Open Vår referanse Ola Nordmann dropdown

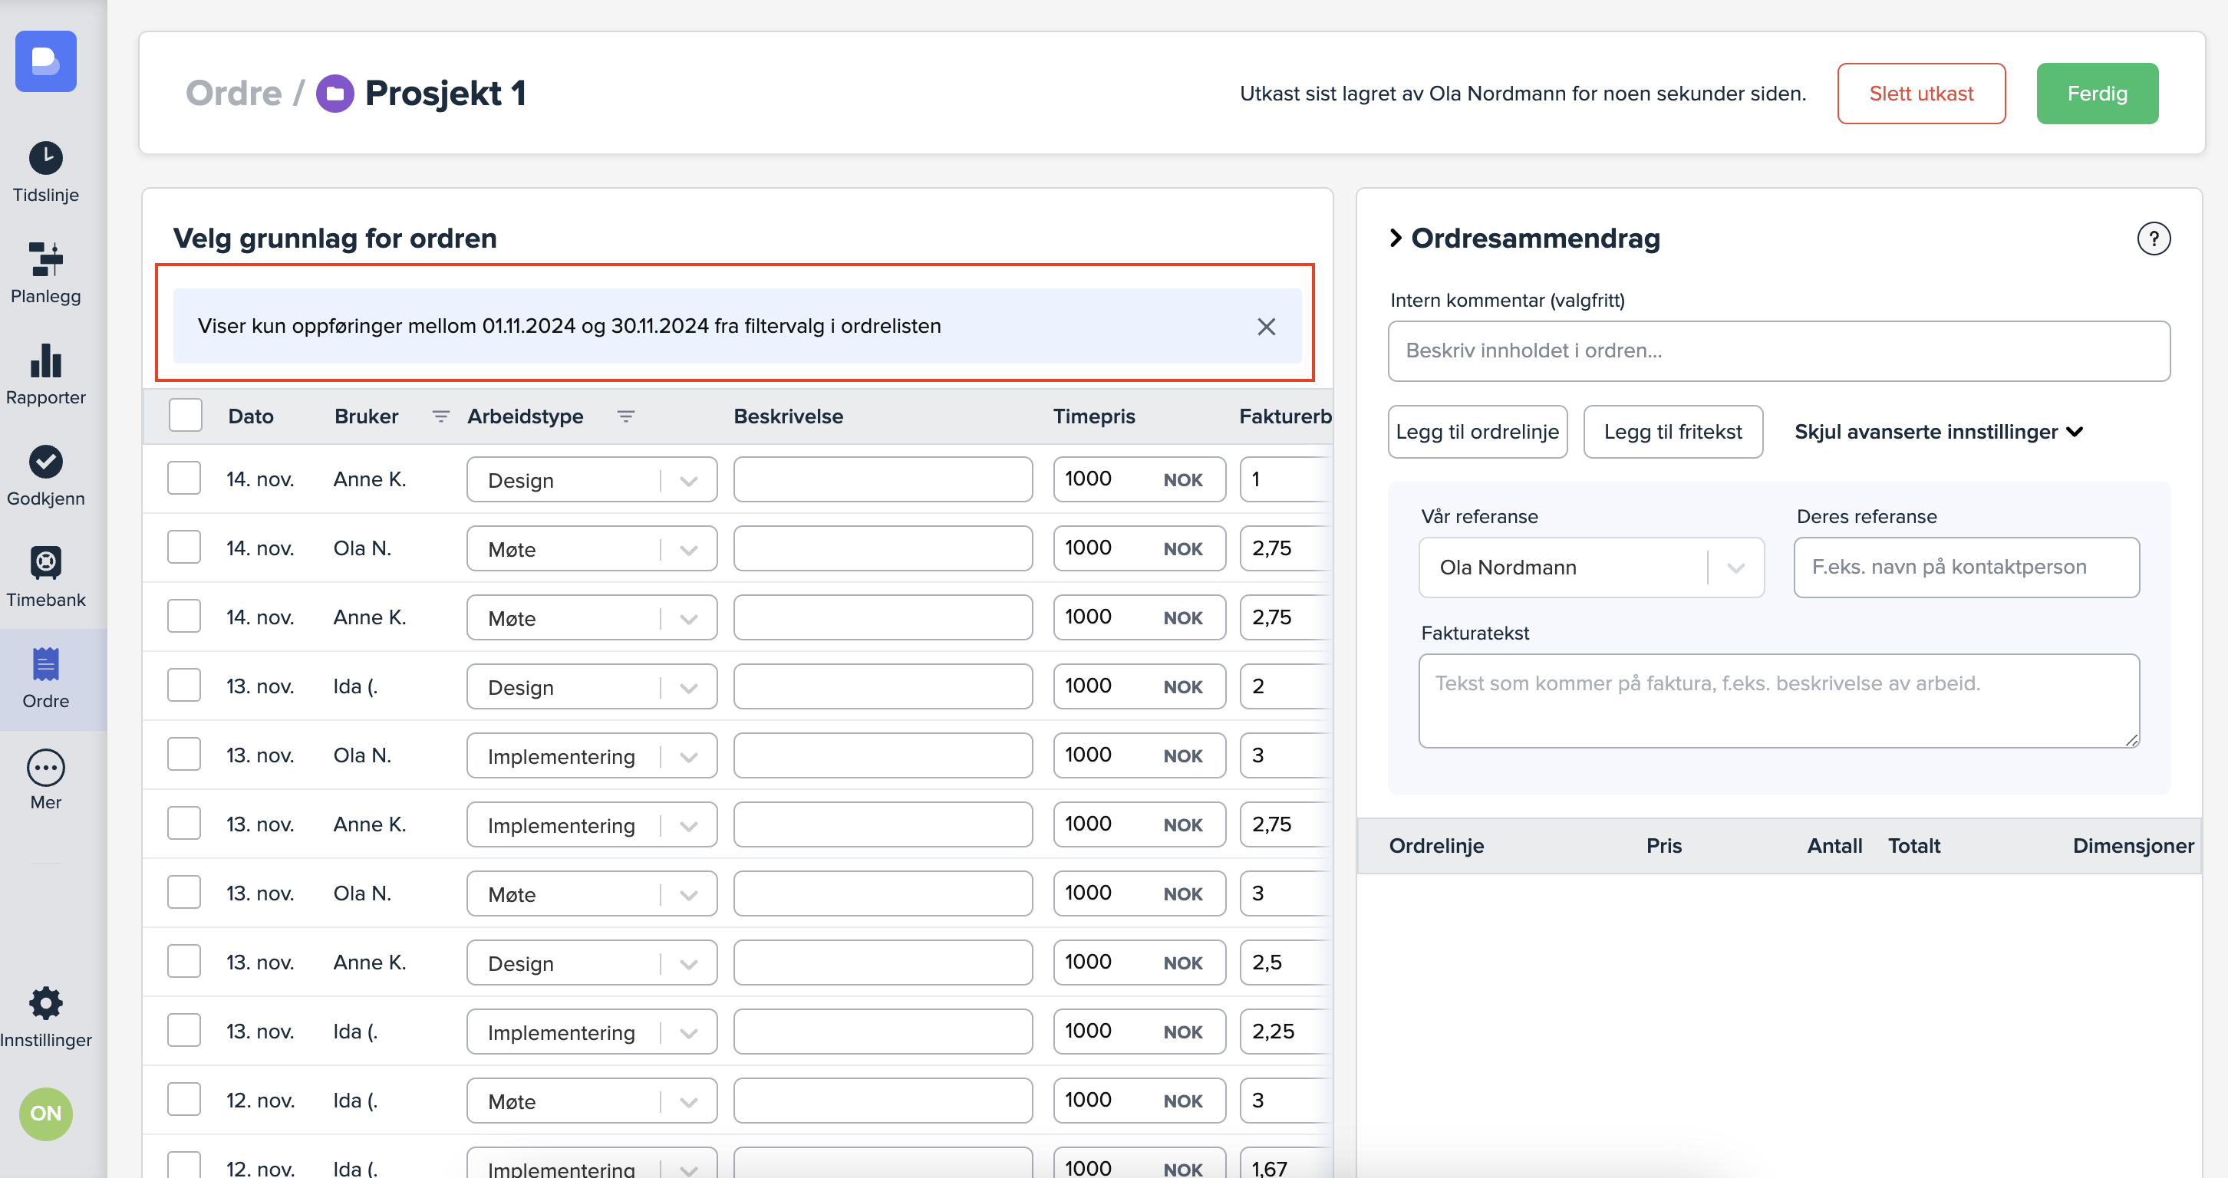click(1590, 567)
